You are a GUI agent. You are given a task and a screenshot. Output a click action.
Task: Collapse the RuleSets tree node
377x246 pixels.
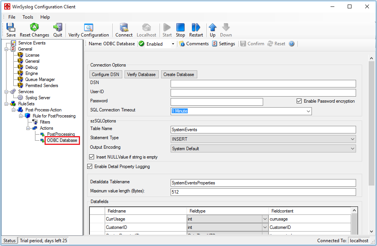(6, 104)
